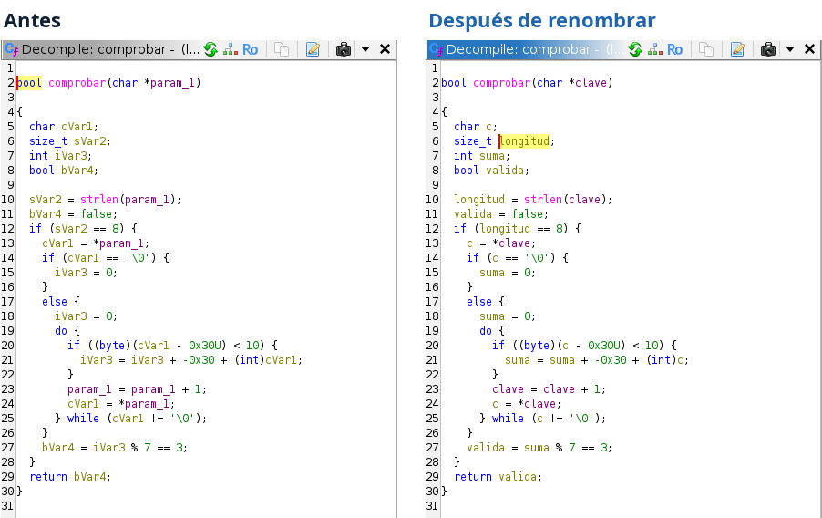Click the Cf decompiler logo in Antes title bar
The height and width of the screenshot is (518, 822).
(12, 49)
